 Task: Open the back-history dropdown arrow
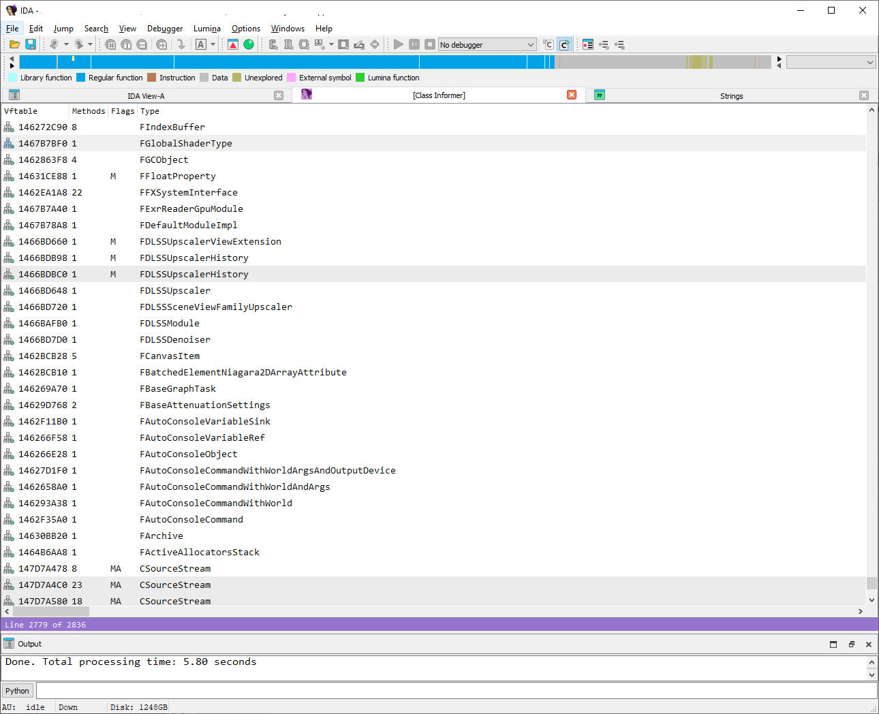66,44
